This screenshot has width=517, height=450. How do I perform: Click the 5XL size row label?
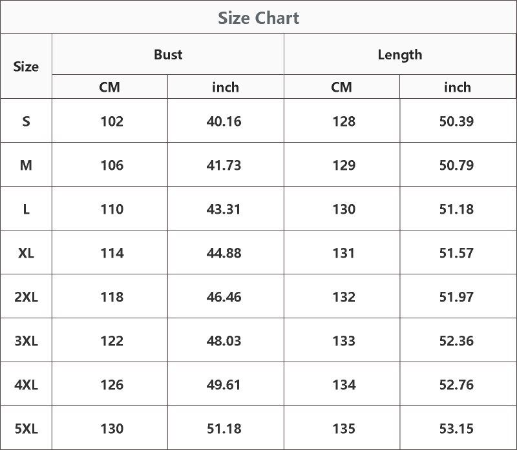point(26,429)
